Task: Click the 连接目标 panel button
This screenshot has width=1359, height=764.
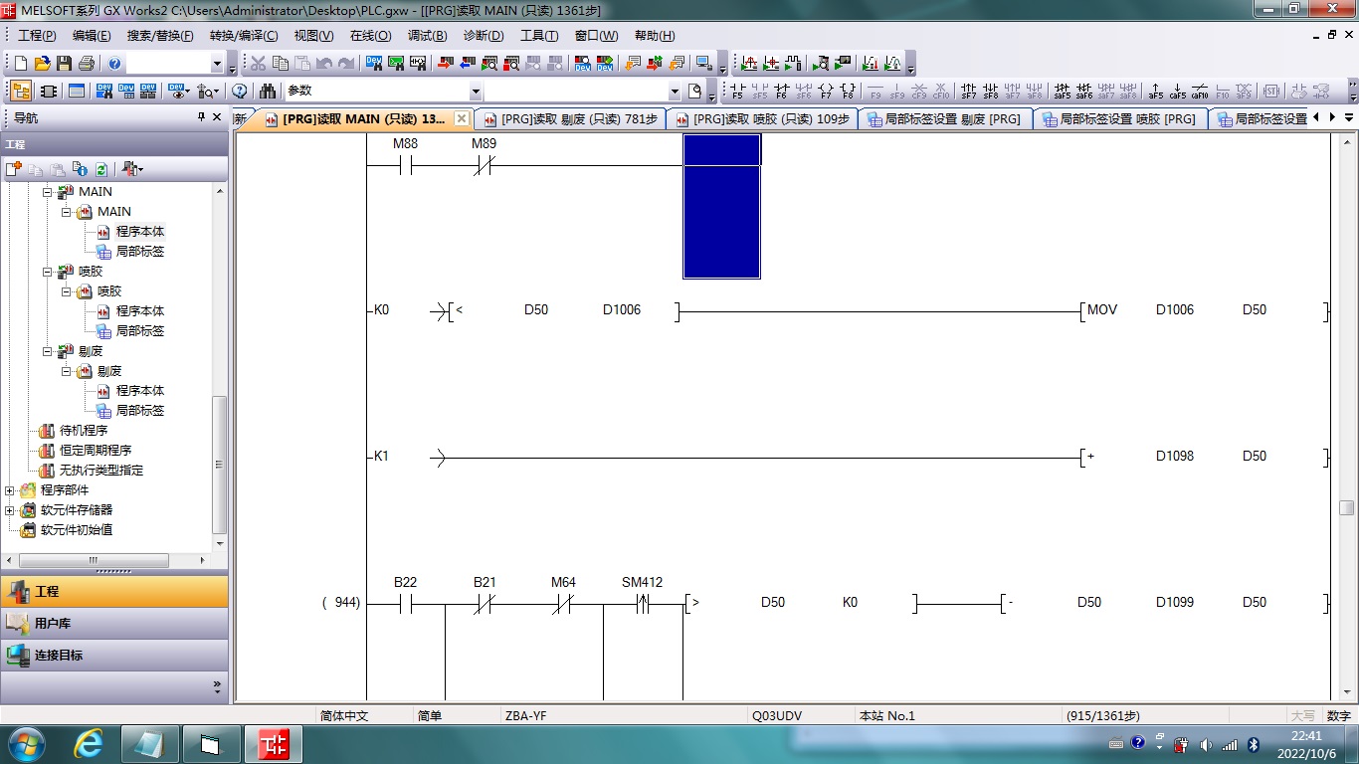Action: point(58,656)
